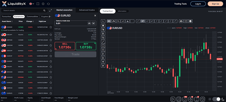Screen dimensions: 226x102
Task: Favourite NZDUSD with its star
Action: (x=51, y=72)
